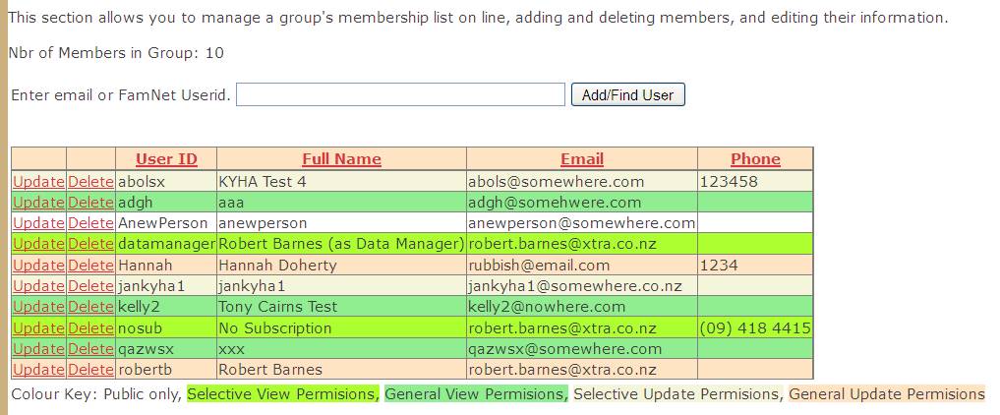Sort table by Full Name header
This screenshot has width=1000, height=415.
[341, 159]
